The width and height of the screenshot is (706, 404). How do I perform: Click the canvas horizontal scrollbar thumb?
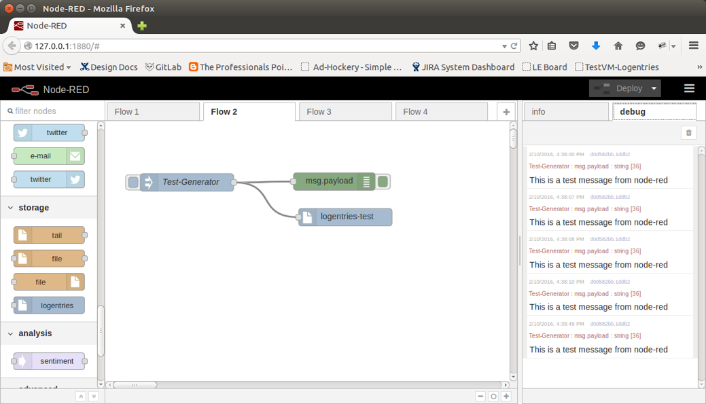pos(135,385)
